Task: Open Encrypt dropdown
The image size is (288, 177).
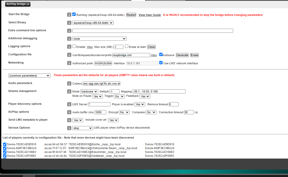Action: point(124,112)
